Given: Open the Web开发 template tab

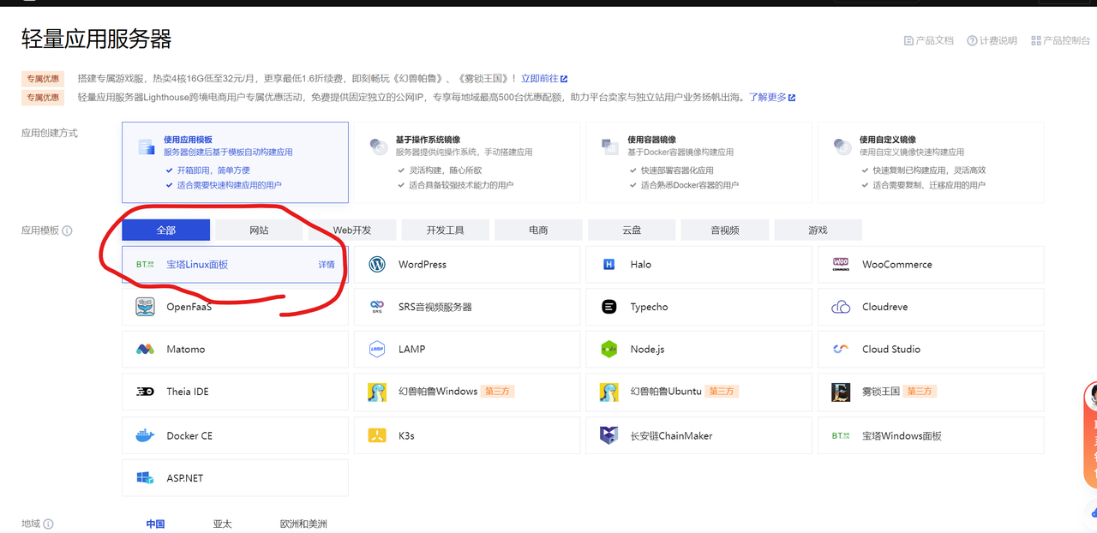Looking at the screenshot, I should 352,230.
